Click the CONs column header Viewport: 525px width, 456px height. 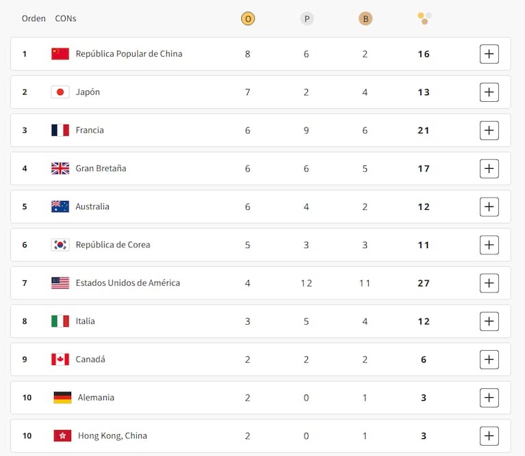[x=66, y=18]
